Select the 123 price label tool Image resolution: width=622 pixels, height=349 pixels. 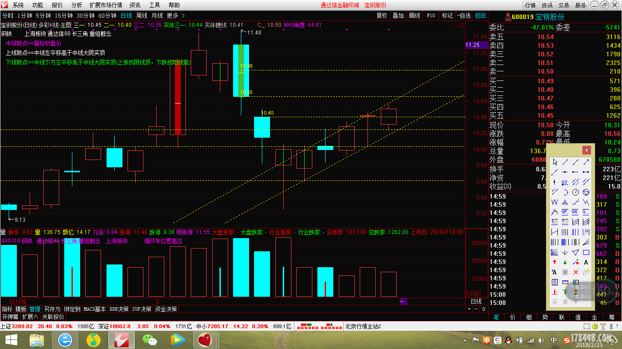(565, 182)
